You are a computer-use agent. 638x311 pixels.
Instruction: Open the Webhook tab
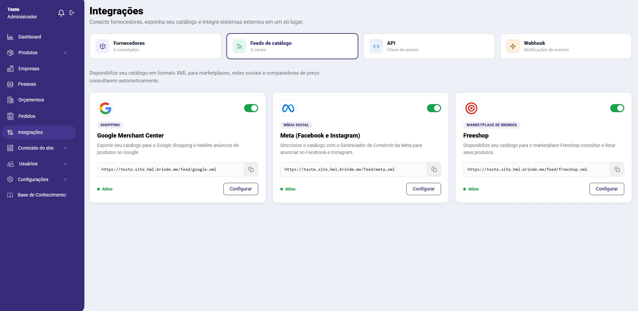(x=566, y=46)
